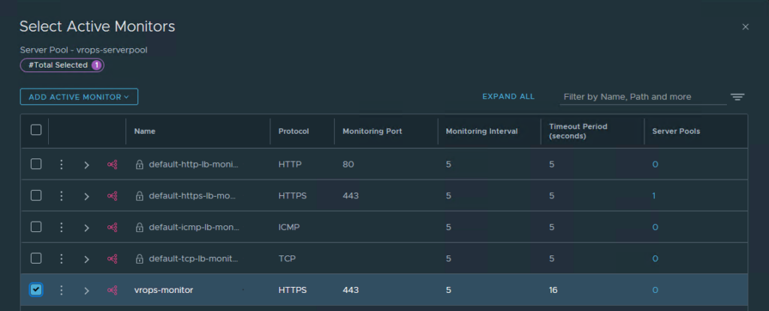The width and height of the screenshot is (769, 311).
Task: Click pink monitor icon in default-tcp row
Action: (112, 258)
